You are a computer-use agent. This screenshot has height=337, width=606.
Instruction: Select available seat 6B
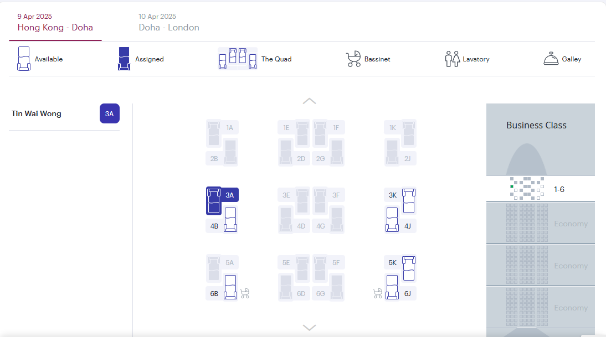pos(230,288)
